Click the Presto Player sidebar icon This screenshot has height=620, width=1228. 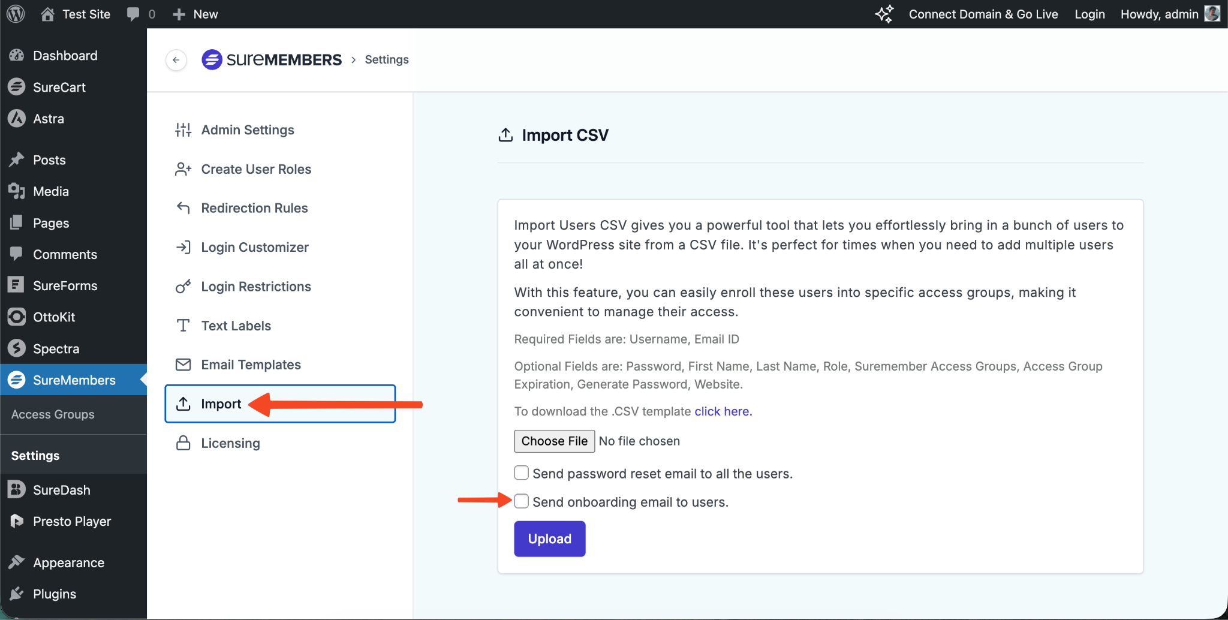pos(17,521)
